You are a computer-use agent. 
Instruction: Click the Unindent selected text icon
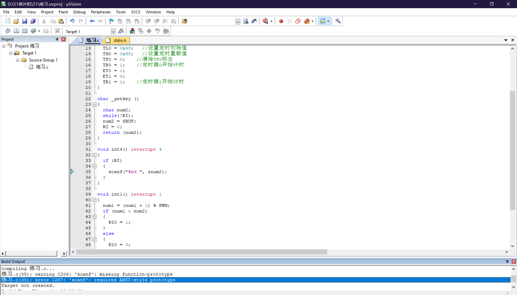click(x=157, y=21)
